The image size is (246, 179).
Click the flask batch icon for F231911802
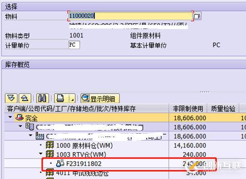point(60,163)
